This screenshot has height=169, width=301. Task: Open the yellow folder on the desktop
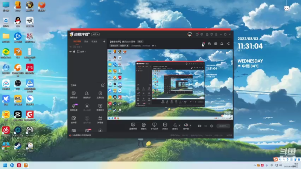point(6,38)
